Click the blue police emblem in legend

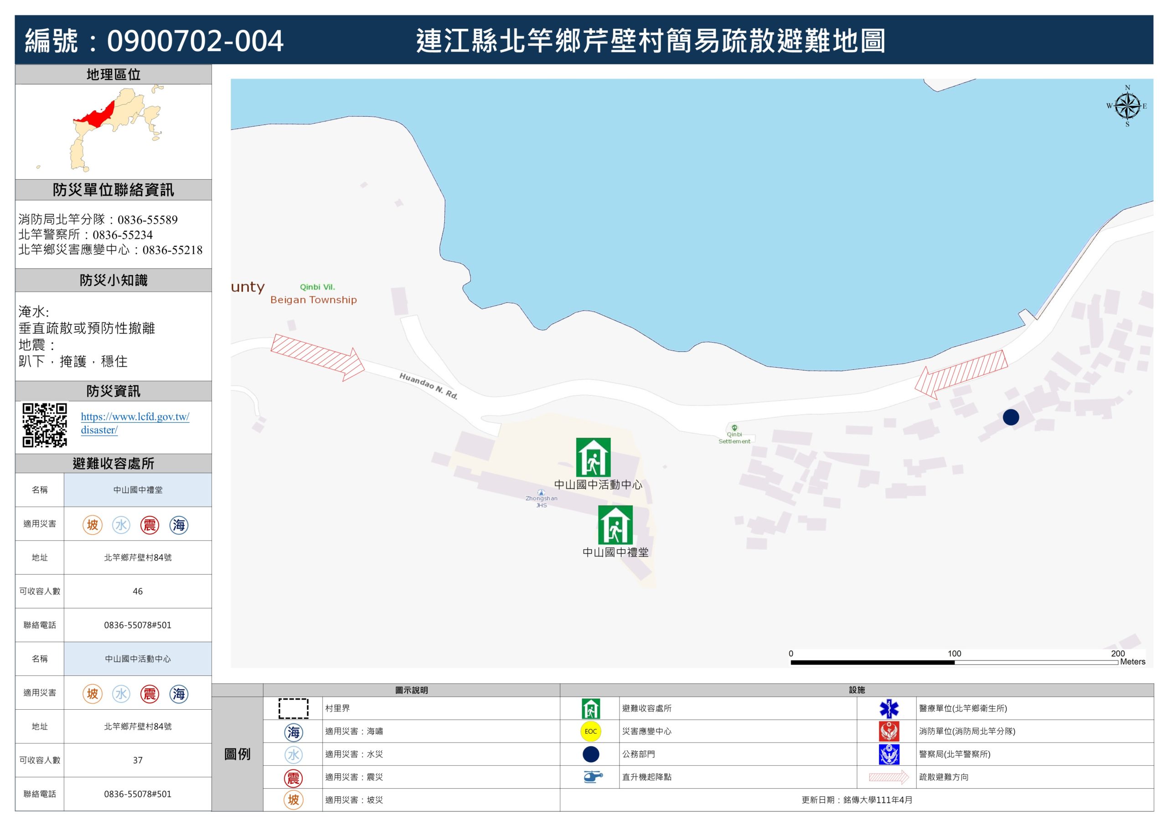point(888,754)
